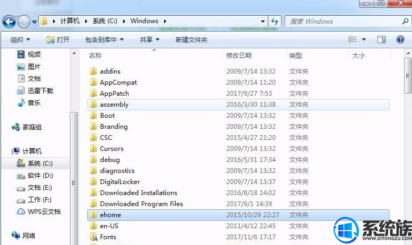The height and width of the screenshot is (245, 412).
Task: Select the AppPatch folder icon
Action: pos(93,93)
